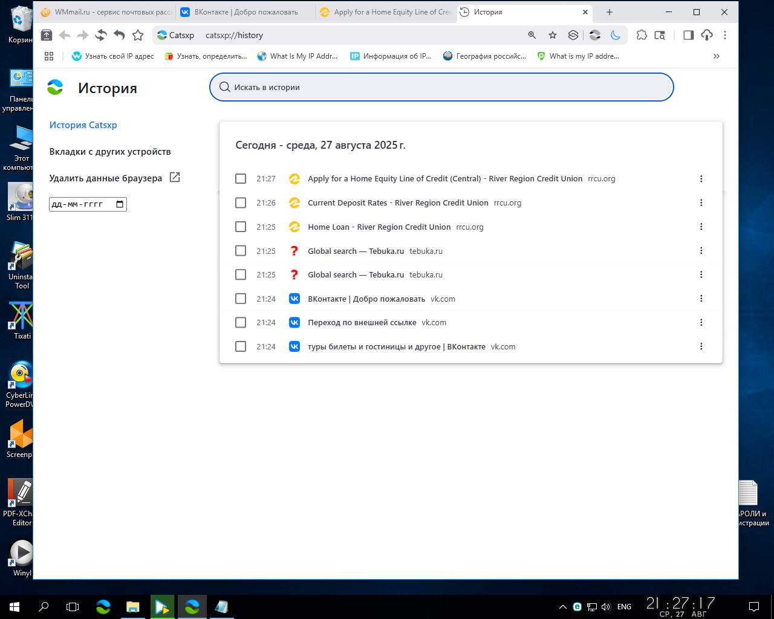
Task: Open the side panel icon
Action: pos(688,35)
